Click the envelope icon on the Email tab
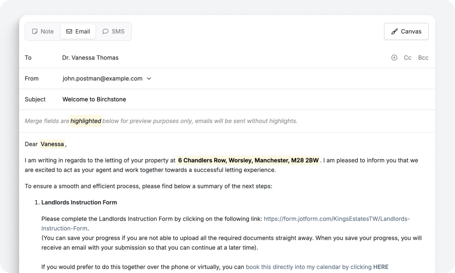The width and height of the screenshot is (455, 273). tap(68, 31)
